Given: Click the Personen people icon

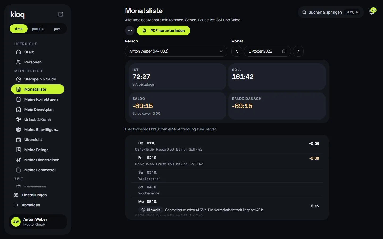Looking at the screenshot, I should tap(19, 62).
